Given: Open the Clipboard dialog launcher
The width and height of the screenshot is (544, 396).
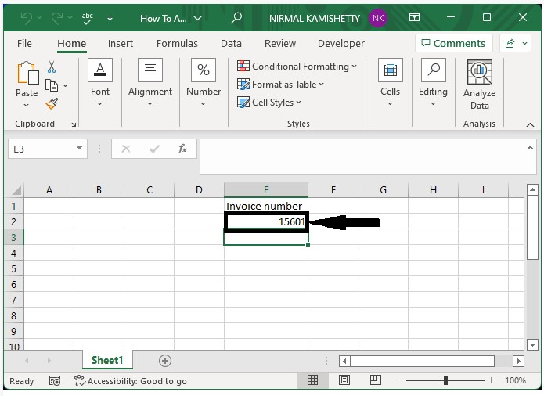Looking at the screenshot, I should pyautogui.click(x=73, y=124).
